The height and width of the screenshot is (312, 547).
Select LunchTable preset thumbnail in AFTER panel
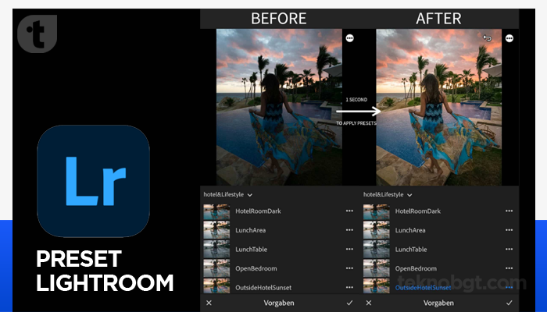tap(377, 250)
